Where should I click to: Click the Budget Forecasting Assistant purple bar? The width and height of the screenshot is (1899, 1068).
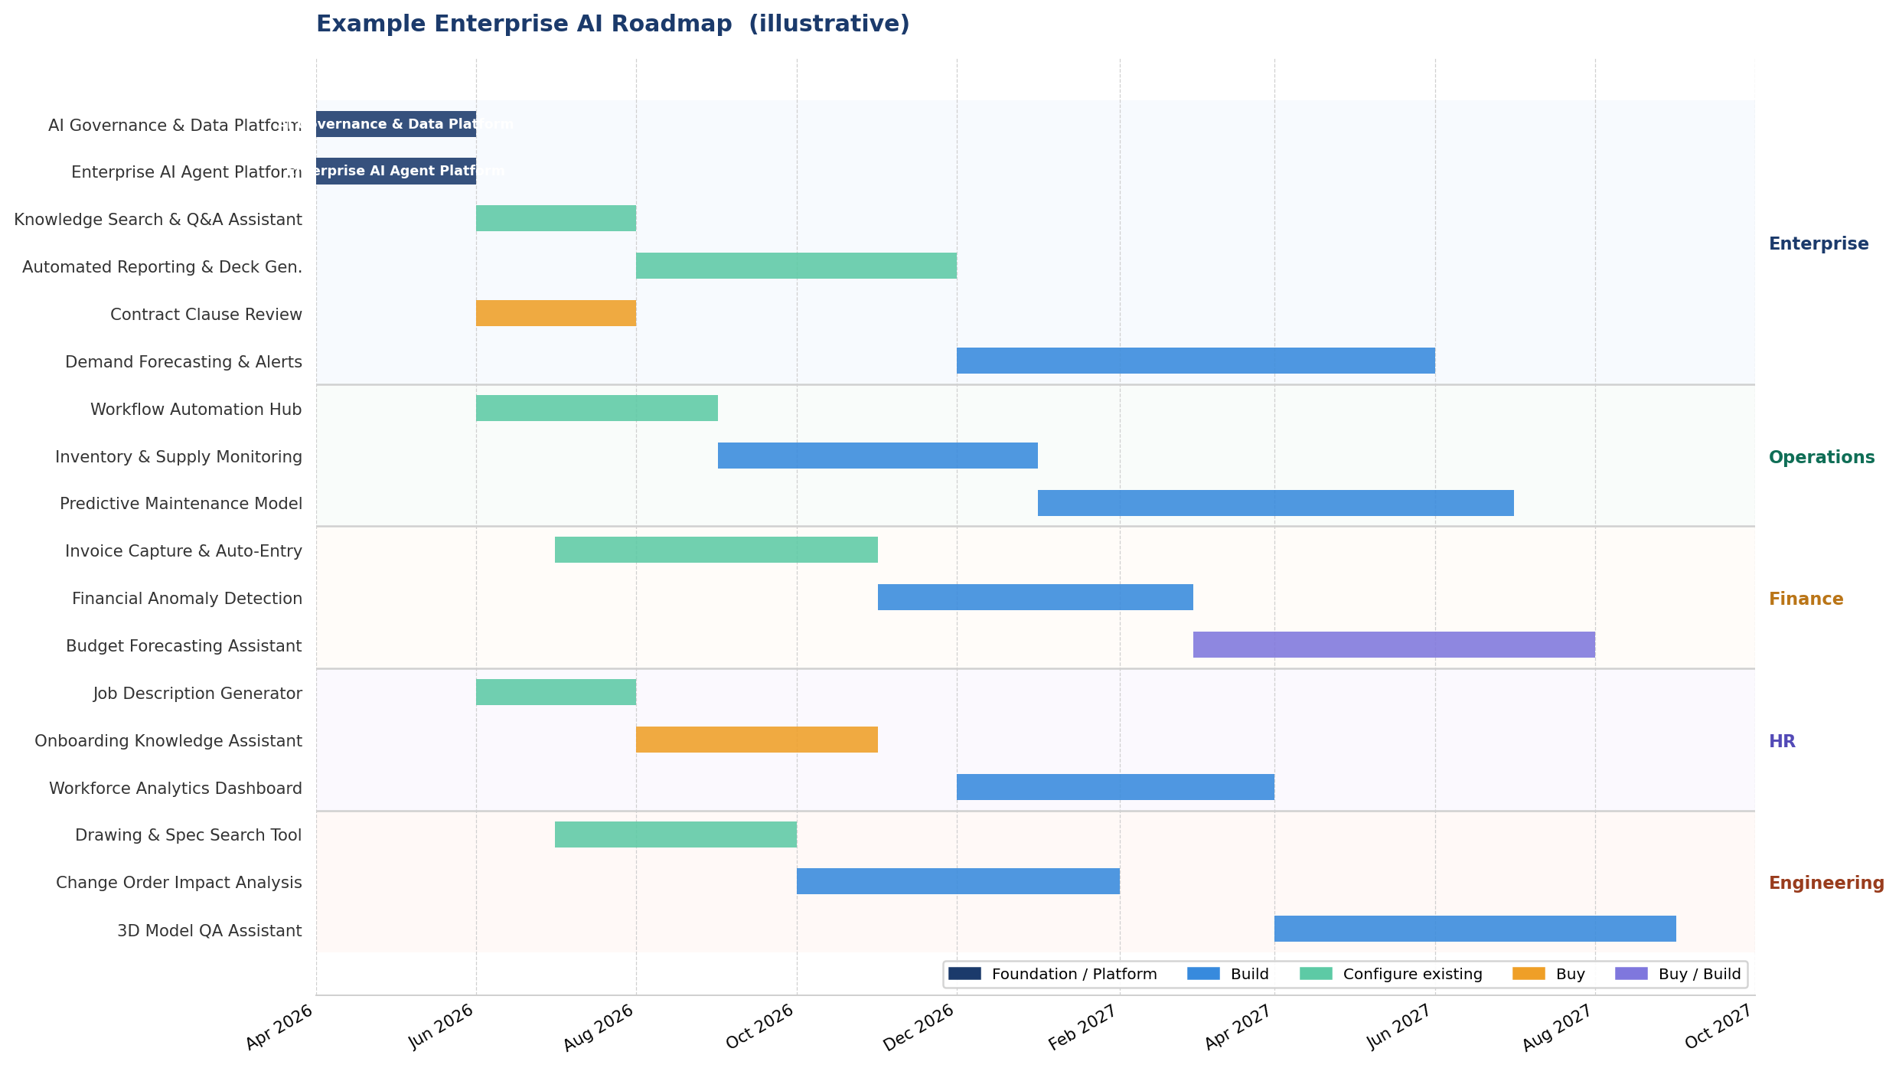click(1393, 645)
